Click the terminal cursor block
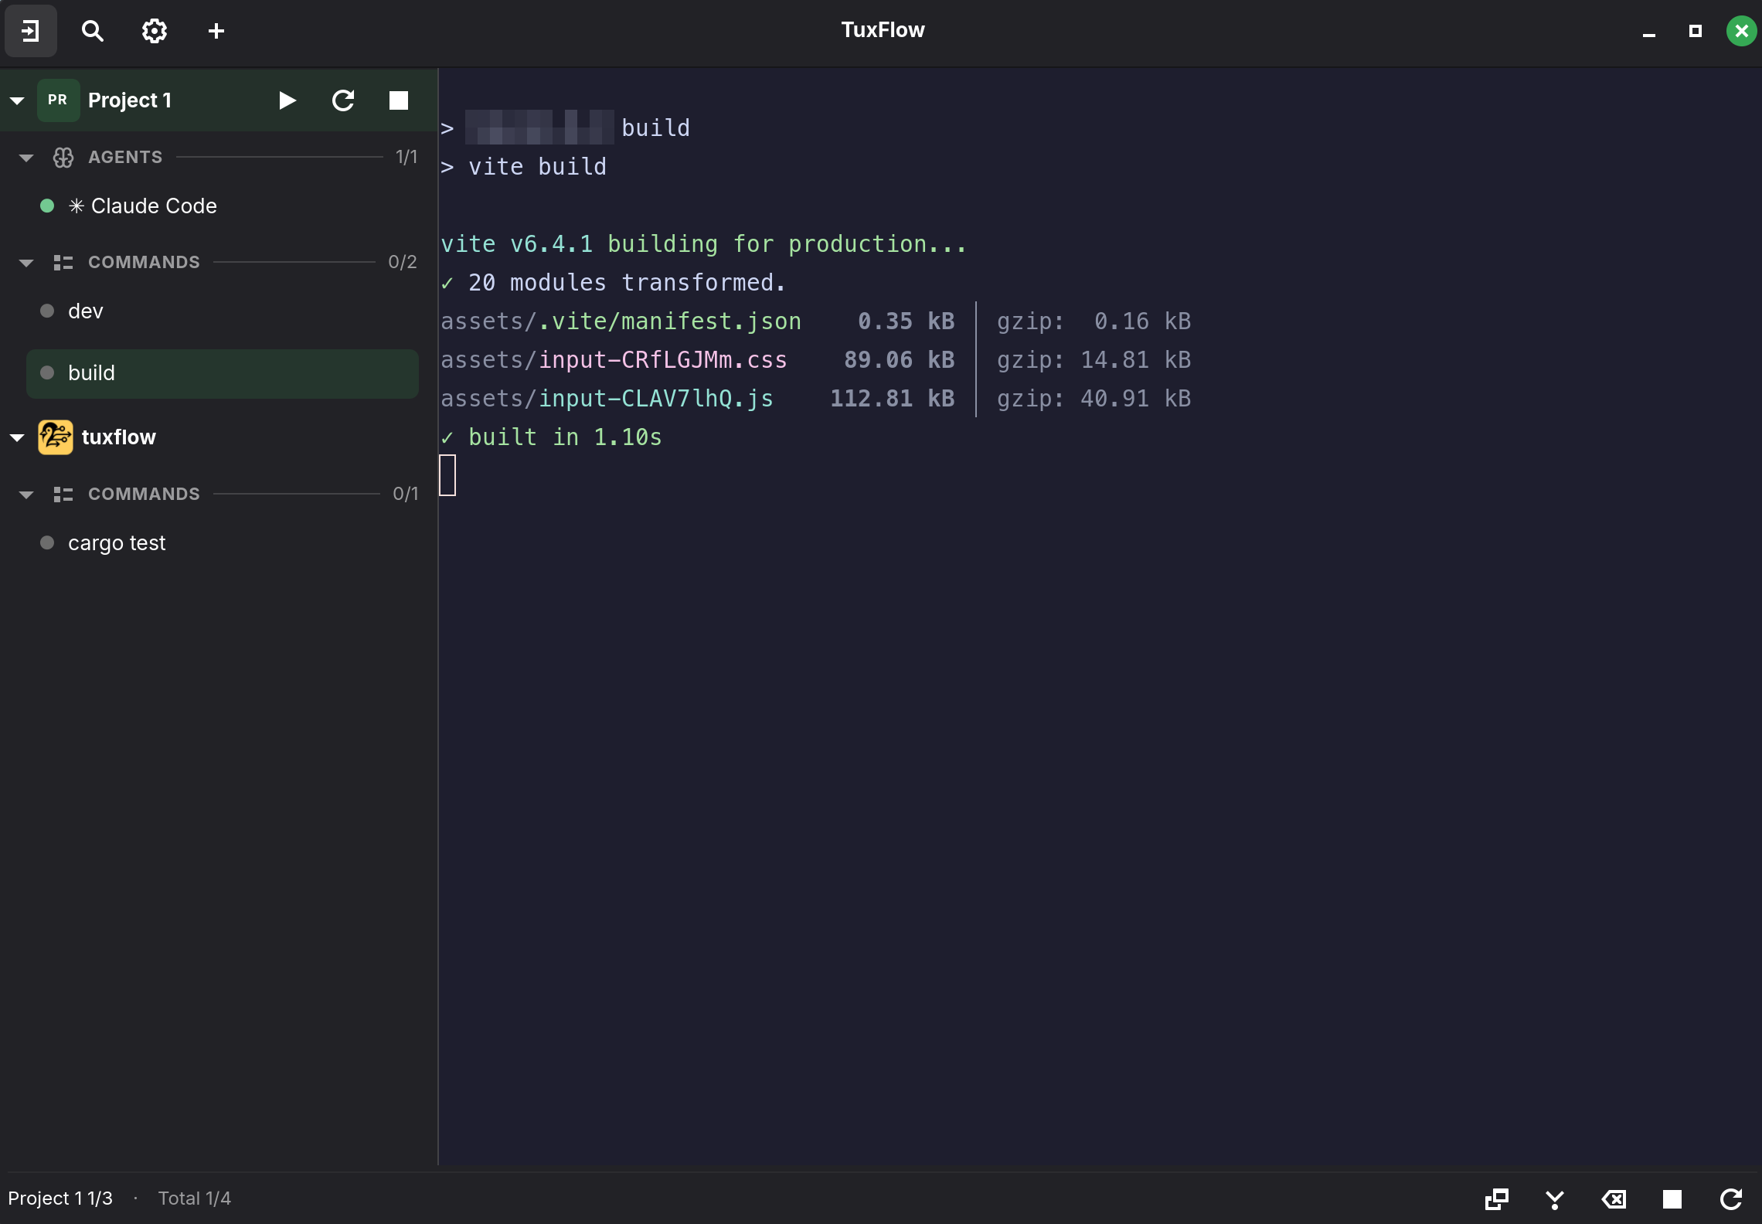The height and width of the screenshot is (1224, 1762). pyautogui.click(x=447, y=475)
